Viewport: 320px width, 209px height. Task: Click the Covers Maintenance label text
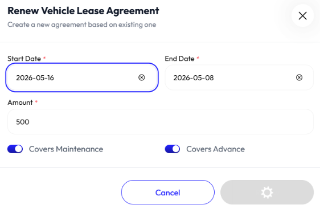66,149
